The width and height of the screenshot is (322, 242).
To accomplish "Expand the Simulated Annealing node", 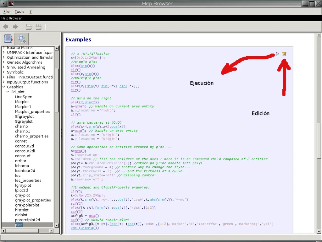I will click(x=3, y=67).
